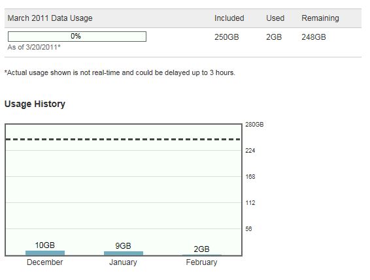The width and height of the screenshot is (370, 280).
Task: Click the Usage History heading
Action: click(x=35, y=104)
